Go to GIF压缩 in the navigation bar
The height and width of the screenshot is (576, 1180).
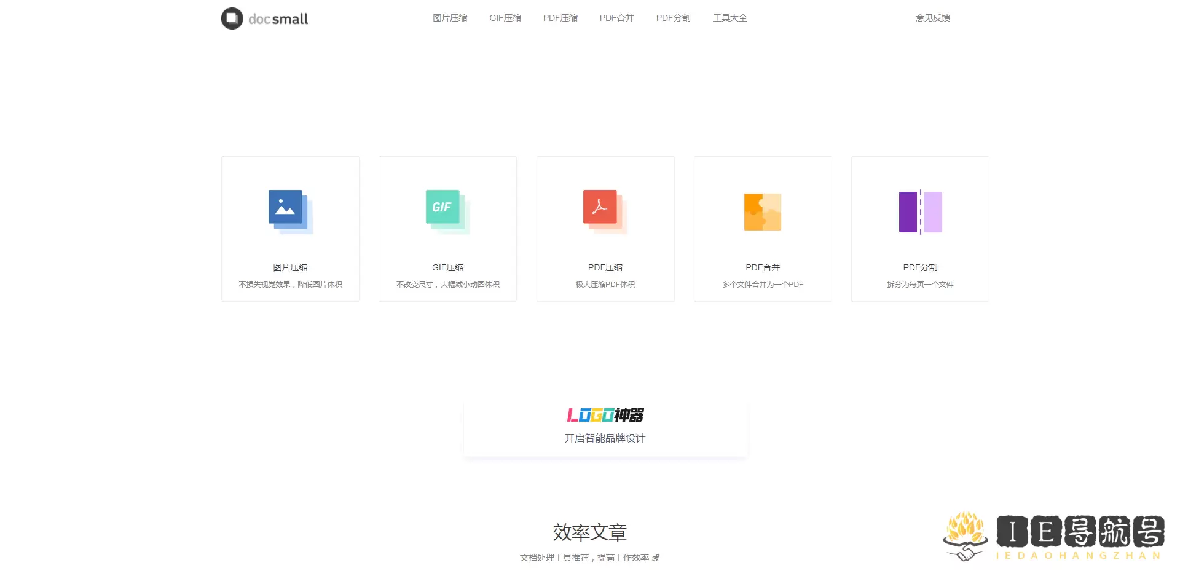pyautogui.click(x=505, y=18)
